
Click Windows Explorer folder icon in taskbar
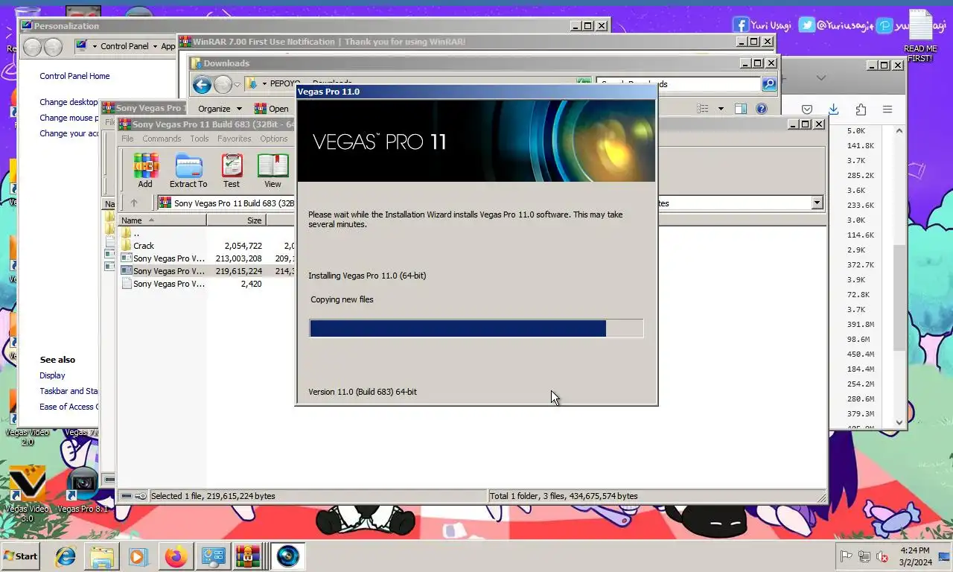[102, 556]
